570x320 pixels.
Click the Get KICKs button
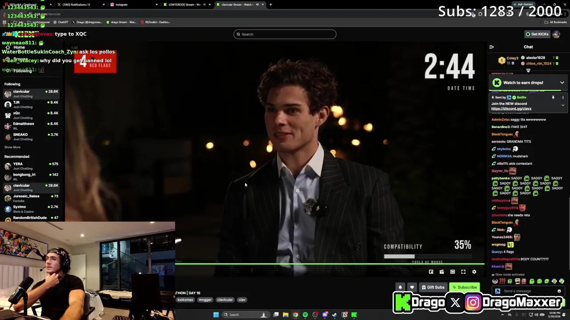(537, 34)
